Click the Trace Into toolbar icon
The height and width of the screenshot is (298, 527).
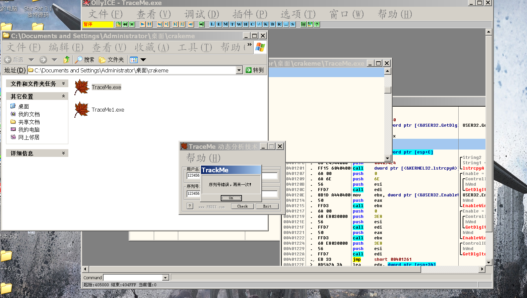pyautogui.click(x=175, y=24)
